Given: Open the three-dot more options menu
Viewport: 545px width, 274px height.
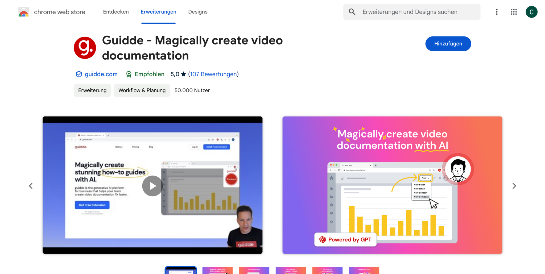Looking at the screenshot, I should point(497,12).
